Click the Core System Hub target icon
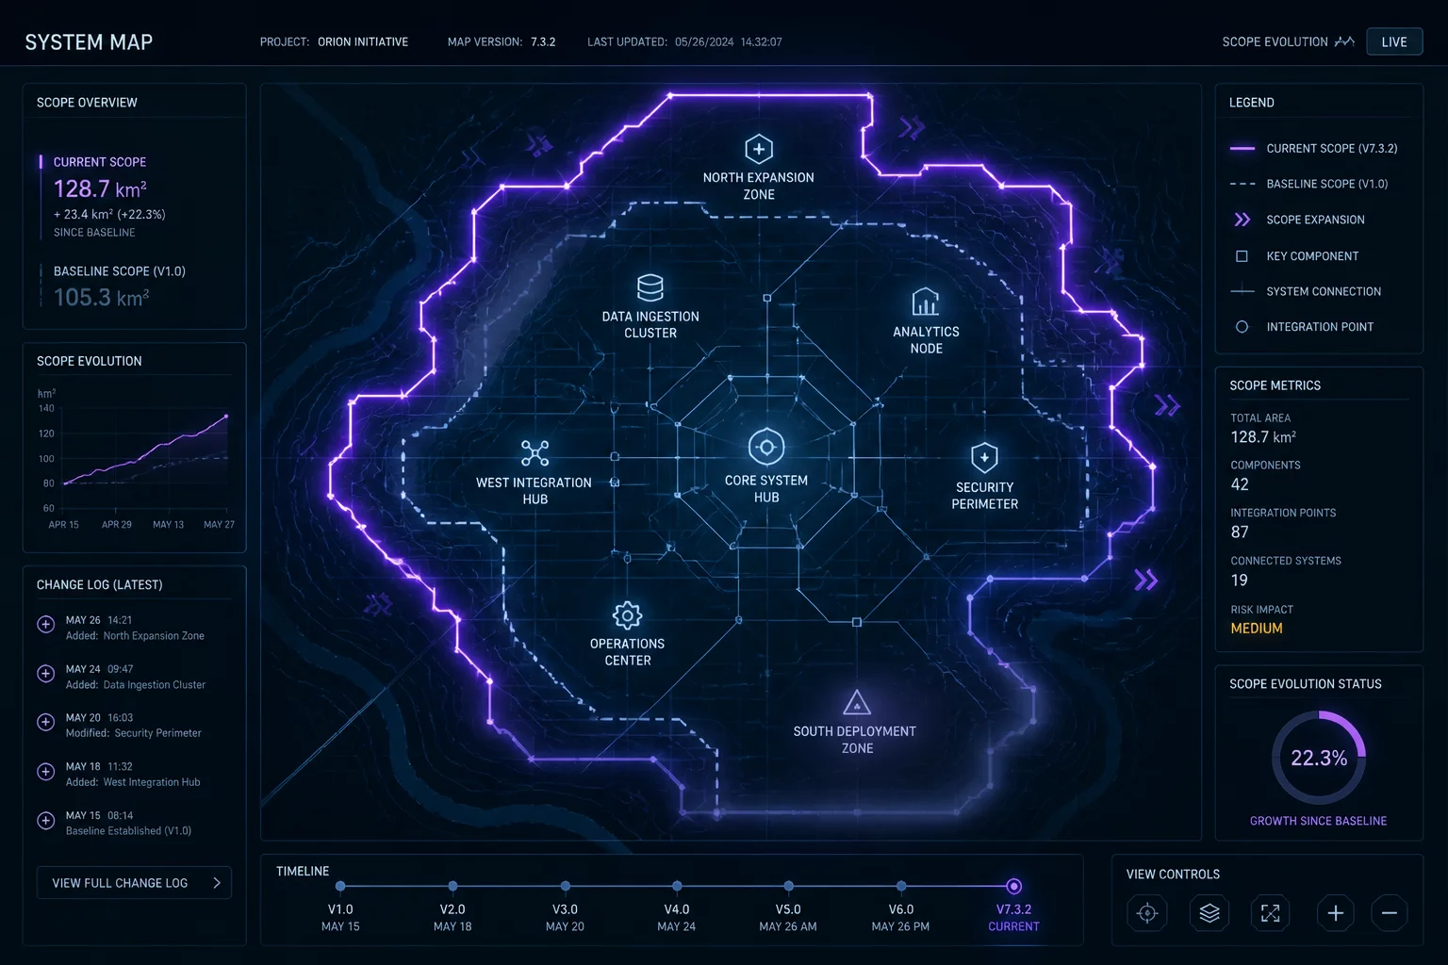 point(766,447)
